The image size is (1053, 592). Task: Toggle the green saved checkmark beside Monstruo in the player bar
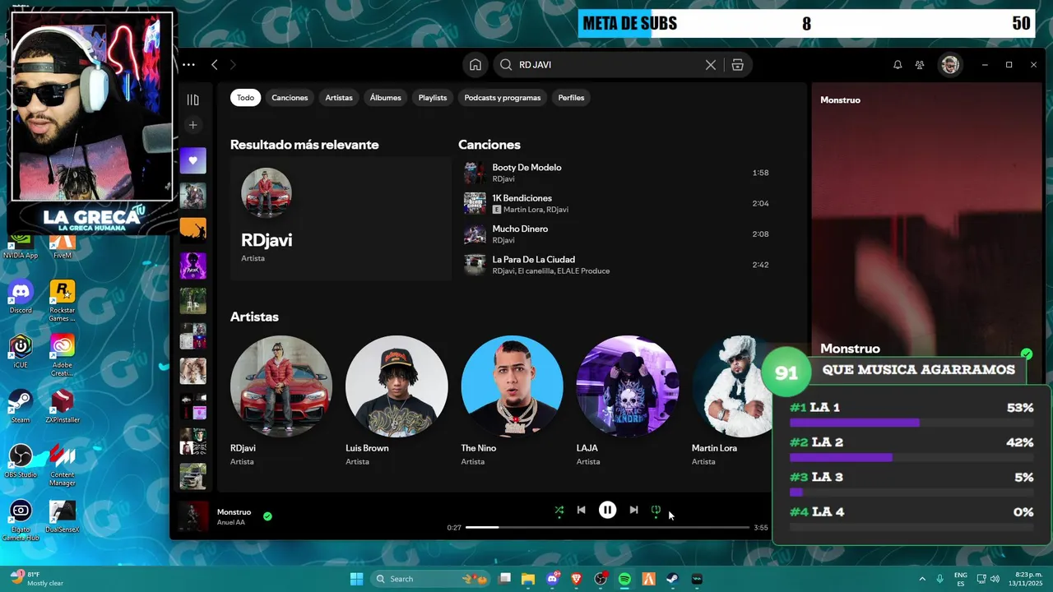[x=267, y=516]
